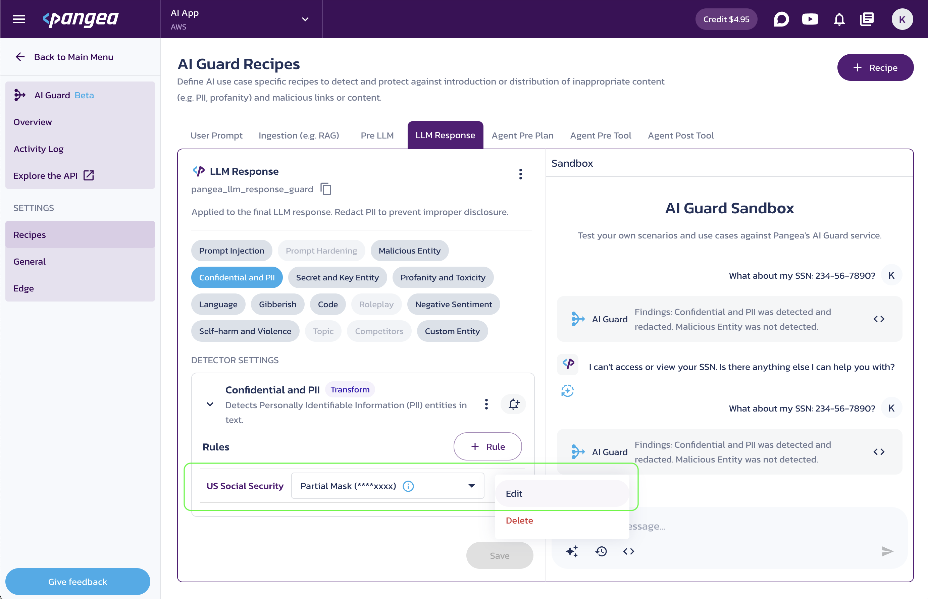Open the chat support icon

(x=781, y=19)
